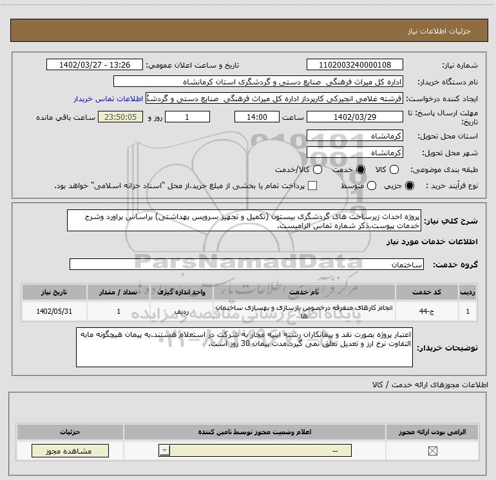Image resolution: width=496 pixels, height=480 pixels.
Task: Click the delivery province field کرمانشاه
Action: coord(354,136)
